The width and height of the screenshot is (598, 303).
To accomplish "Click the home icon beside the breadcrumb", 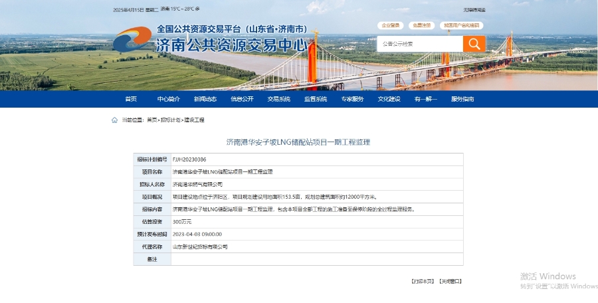I will pos(114,120).
